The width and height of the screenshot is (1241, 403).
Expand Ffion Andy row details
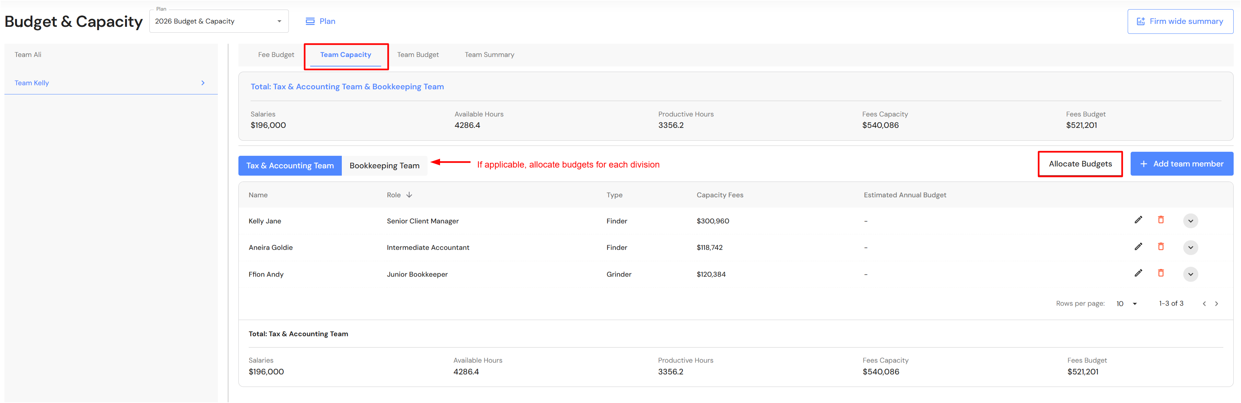[1190, 274]
